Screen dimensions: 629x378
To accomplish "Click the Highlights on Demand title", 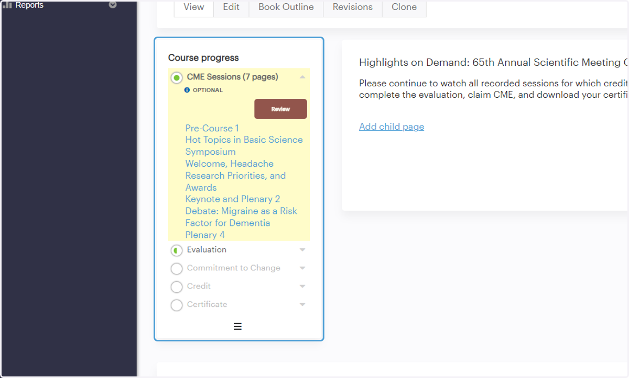I will click(x=493, y=62).
